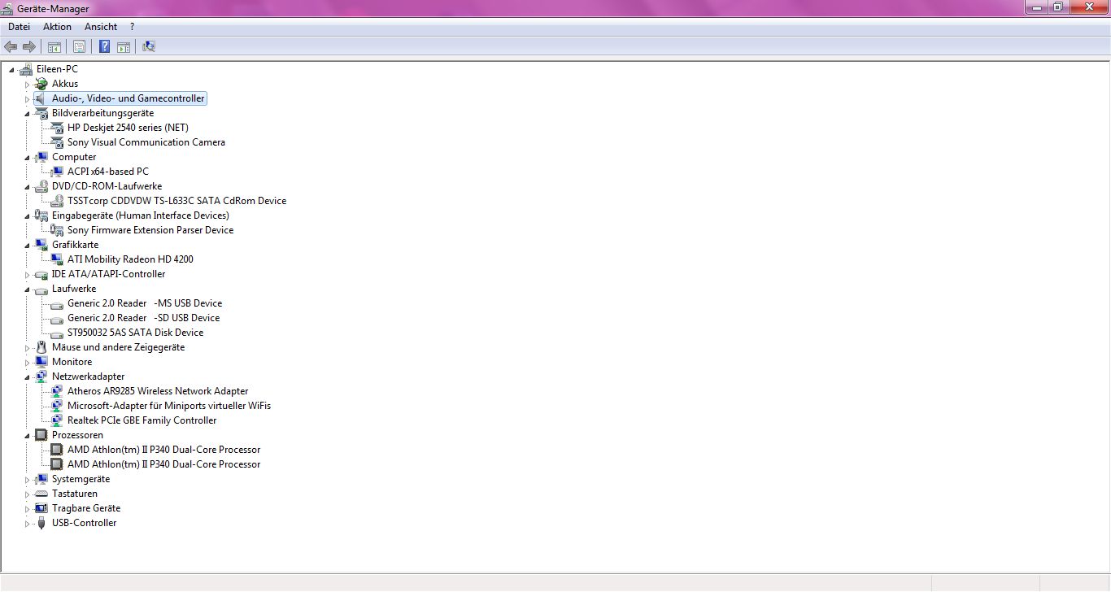Click the Atheros AR9285 Wireless adapter icon
Image resolution: width=1111 pixels, height=592 pixels.
point(57,391)
